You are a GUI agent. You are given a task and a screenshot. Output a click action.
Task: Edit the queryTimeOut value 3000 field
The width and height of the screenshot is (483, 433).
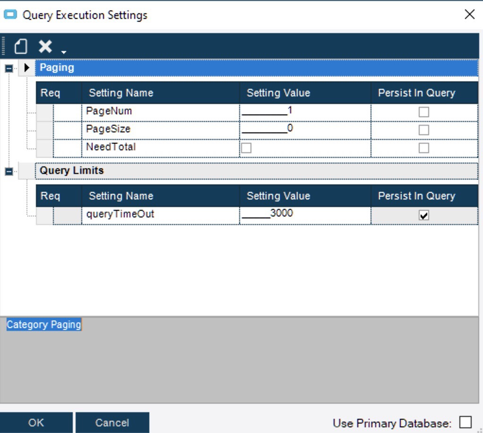click(x=305, y=215)
